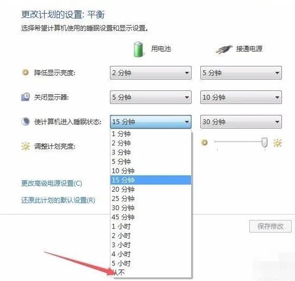Open the battery dim display dropdown showing 2 分钟
Screen dimensions: 295x281
tap(151, 72)
